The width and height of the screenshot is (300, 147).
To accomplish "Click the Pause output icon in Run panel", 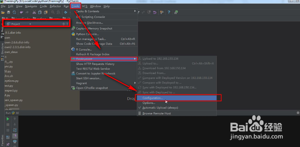I will click(8, 131).
